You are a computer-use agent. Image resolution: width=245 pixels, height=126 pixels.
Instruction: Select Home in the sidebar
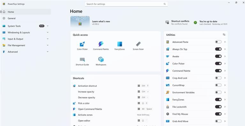pos(26,12)
